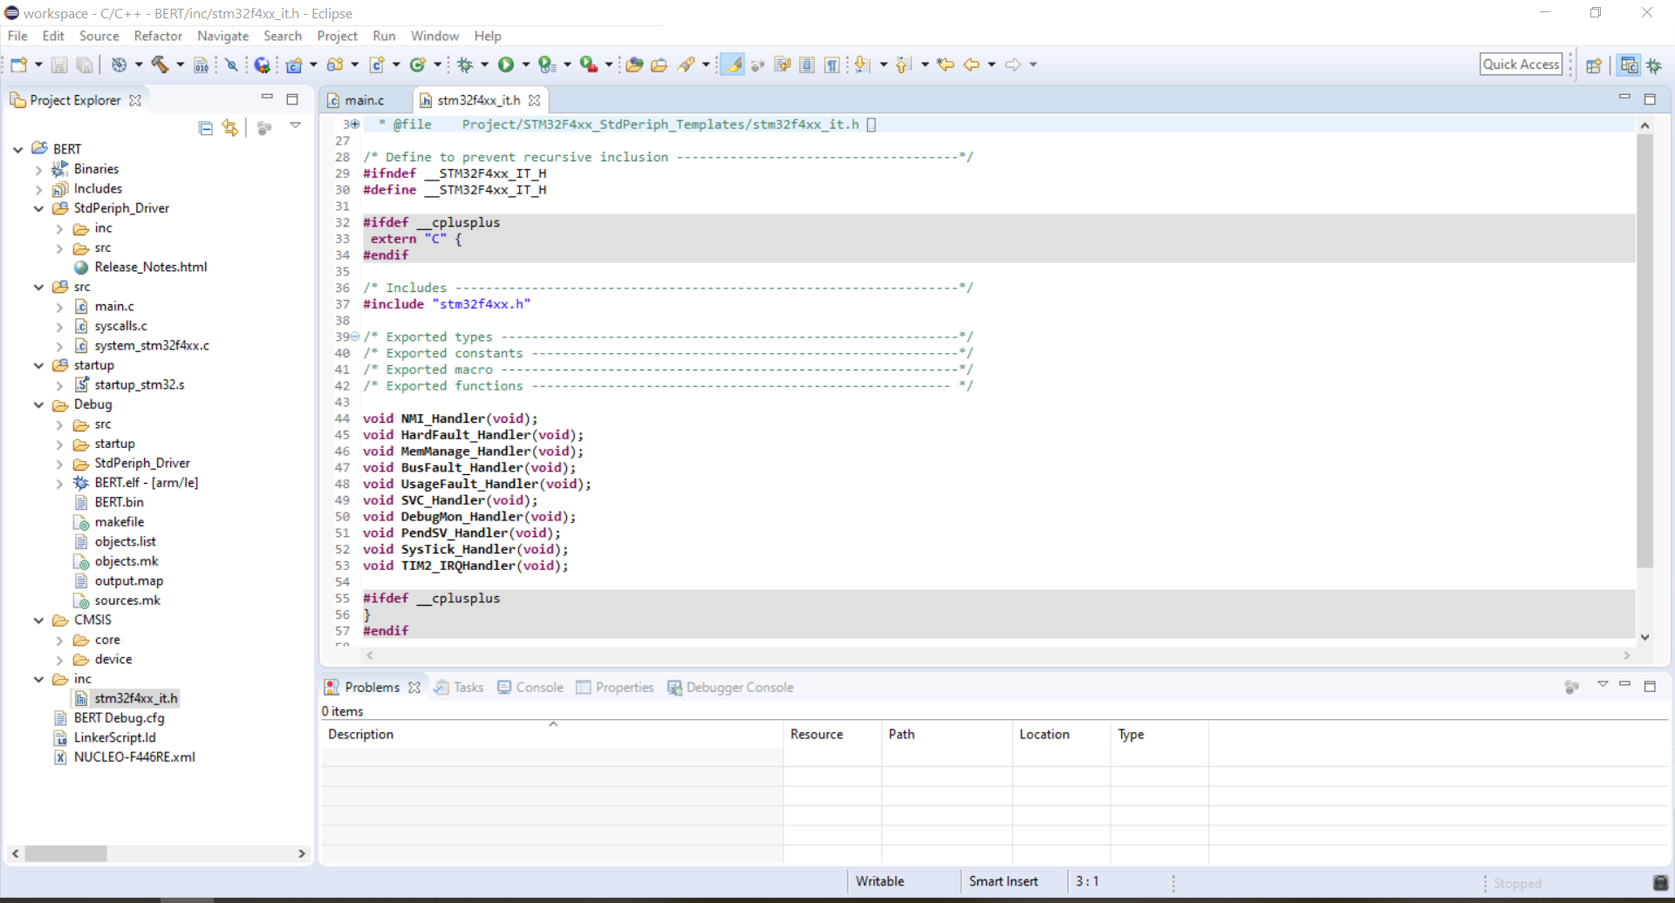1675x903 pixels.
Task: Toggle Mark Occurrences highlighter in toolbar
Action: (733, 64)
